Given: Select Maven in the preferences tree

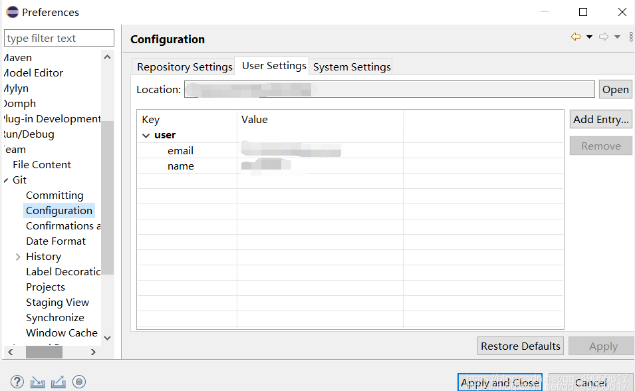Looking at the screenshot, I should tap(17, 58).
